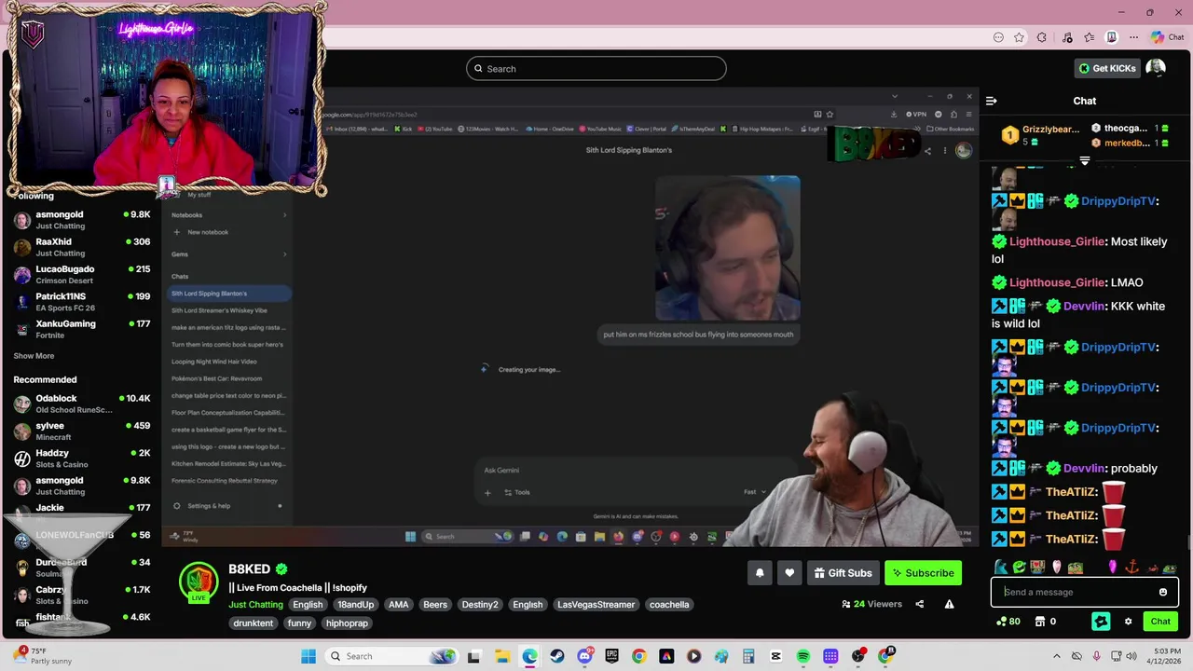Open chat settings gear icon

pyautogui.click(x=1128, y=622)
